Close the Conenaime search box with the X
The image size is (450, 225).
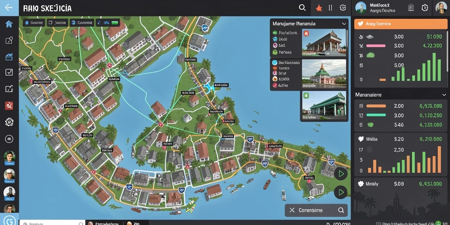[292, 210]
